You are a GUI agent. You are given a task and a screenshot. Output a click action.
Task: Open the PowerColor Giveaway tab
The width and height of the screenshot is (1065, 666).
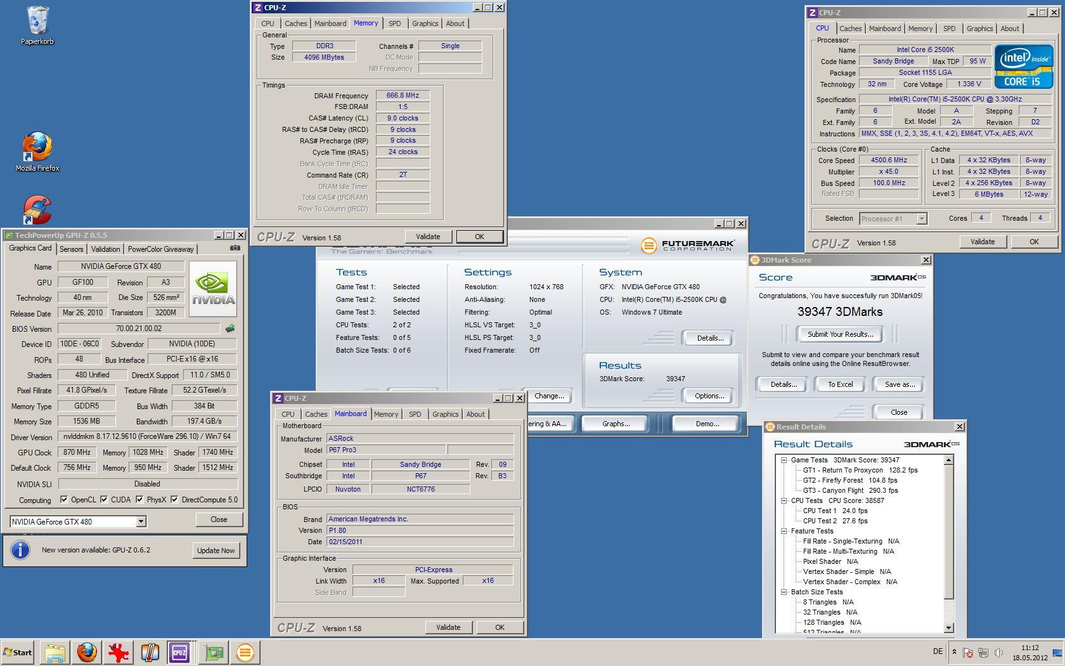pos(161,249)
